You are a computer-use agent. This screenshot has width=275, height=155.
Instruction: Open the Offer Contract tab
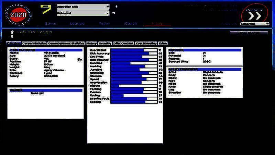pos(123,44)
